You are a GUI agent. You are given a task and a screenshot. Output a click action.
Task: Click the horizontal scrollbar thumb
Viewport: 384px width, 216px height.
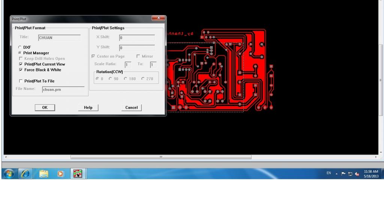pyautogui.click(x=161, y=157)
